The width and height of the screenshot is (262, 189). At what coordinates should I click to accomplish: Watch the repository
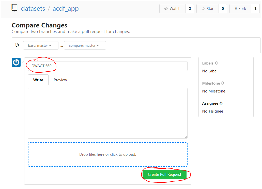[x=173, y=9]
